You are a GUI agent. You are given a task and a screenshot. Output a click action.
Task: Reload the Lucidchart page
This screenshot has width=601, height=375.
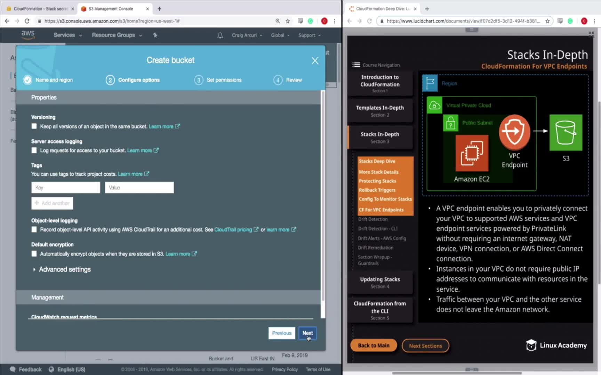(x=369, y=21)
